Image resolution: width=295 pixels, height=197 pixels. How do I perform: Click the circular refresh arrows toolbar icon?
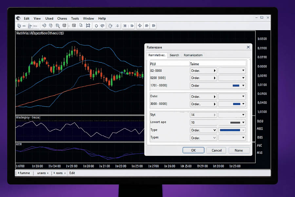tap(110, 26)
